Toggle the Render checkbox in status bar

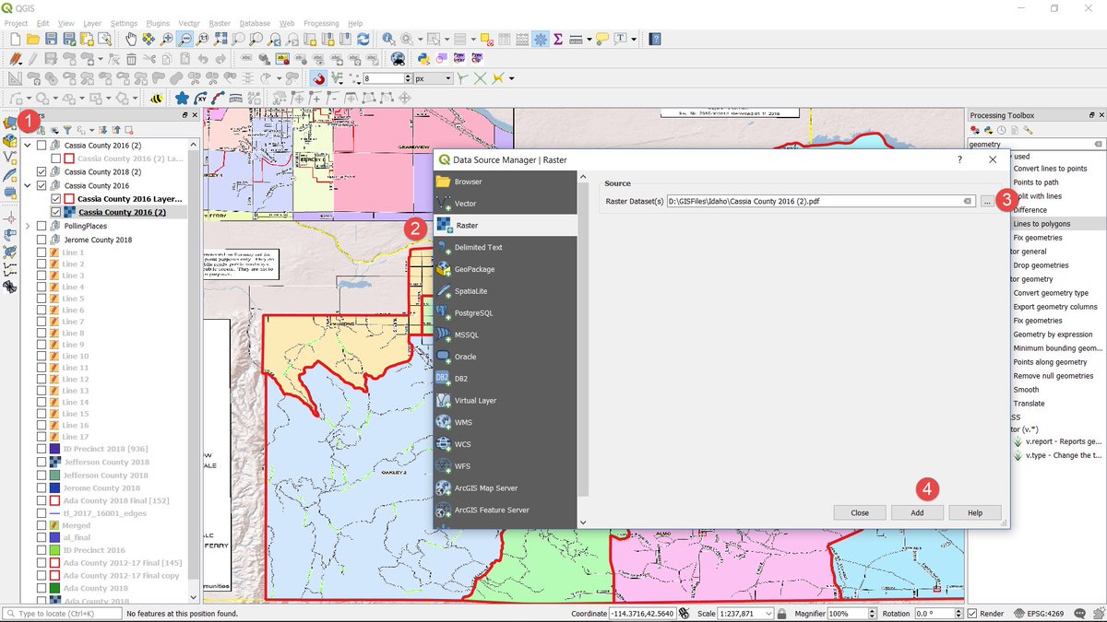tap(972, 613)
